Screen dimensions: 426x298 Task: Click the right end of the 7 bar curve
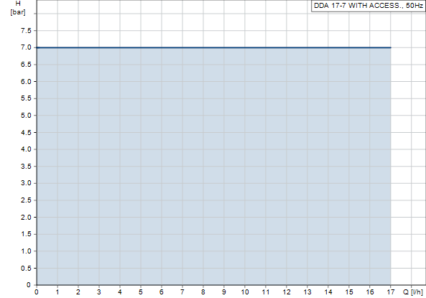tap(390, 47)
